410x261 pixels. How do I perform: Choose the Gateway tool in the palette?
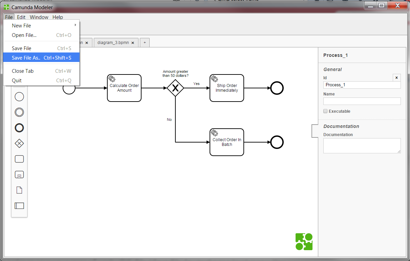pyautogui.click(x=19, y=143)
